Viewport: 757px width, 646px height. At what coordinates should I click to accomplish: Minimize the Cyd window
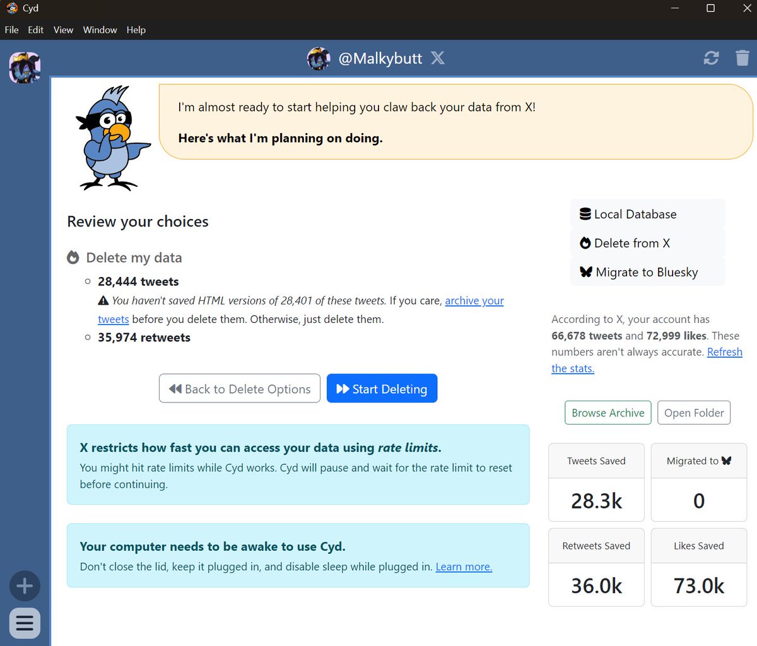point(675,8)
